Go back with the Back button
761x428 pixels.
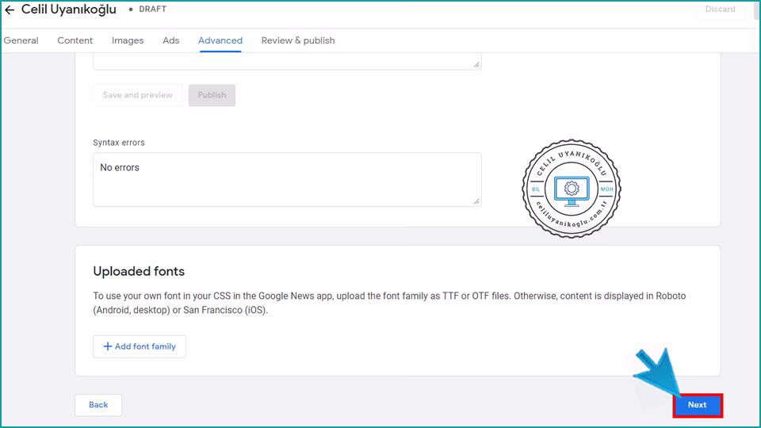coord(98,405)
